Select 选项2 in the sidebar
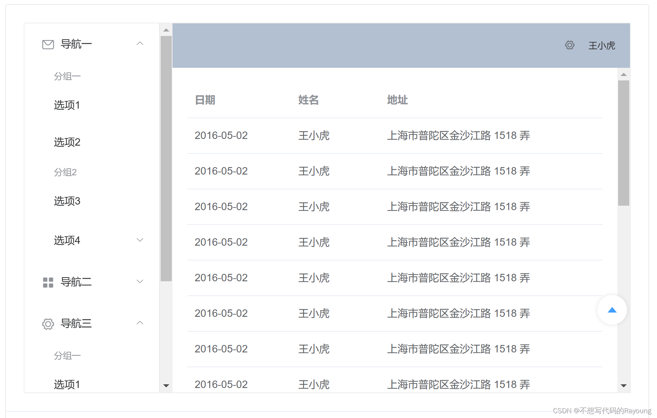 click(x=67, y=142)
